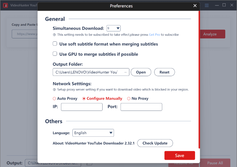Click the IP input field
The width and height of the screenshot is (237, 167).
click(82, 107)
